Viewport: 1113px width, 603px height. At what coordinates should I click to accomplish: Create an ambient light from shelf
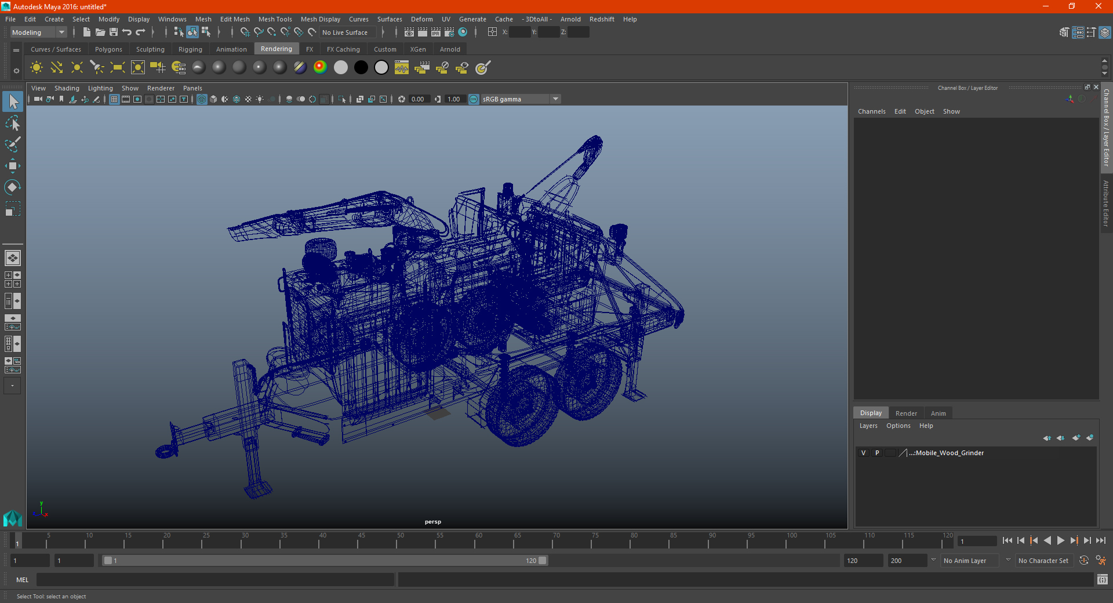coord(37,68)
